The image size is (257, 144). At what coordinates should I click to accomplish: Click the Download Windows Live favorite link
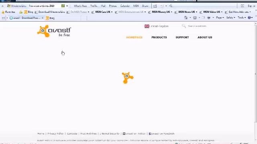click(50, 12)
